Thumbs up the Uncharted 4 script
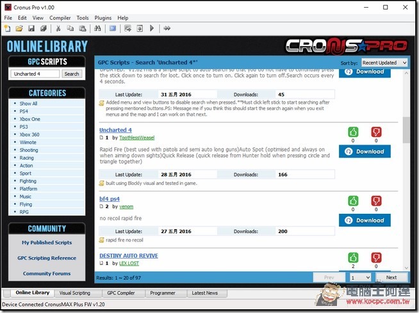This screenshot has width=419, height=313. pos(353,132)
